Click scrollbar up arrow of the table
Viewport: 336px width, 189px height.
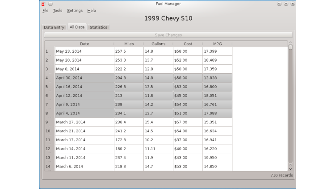[x=290, y=42]
